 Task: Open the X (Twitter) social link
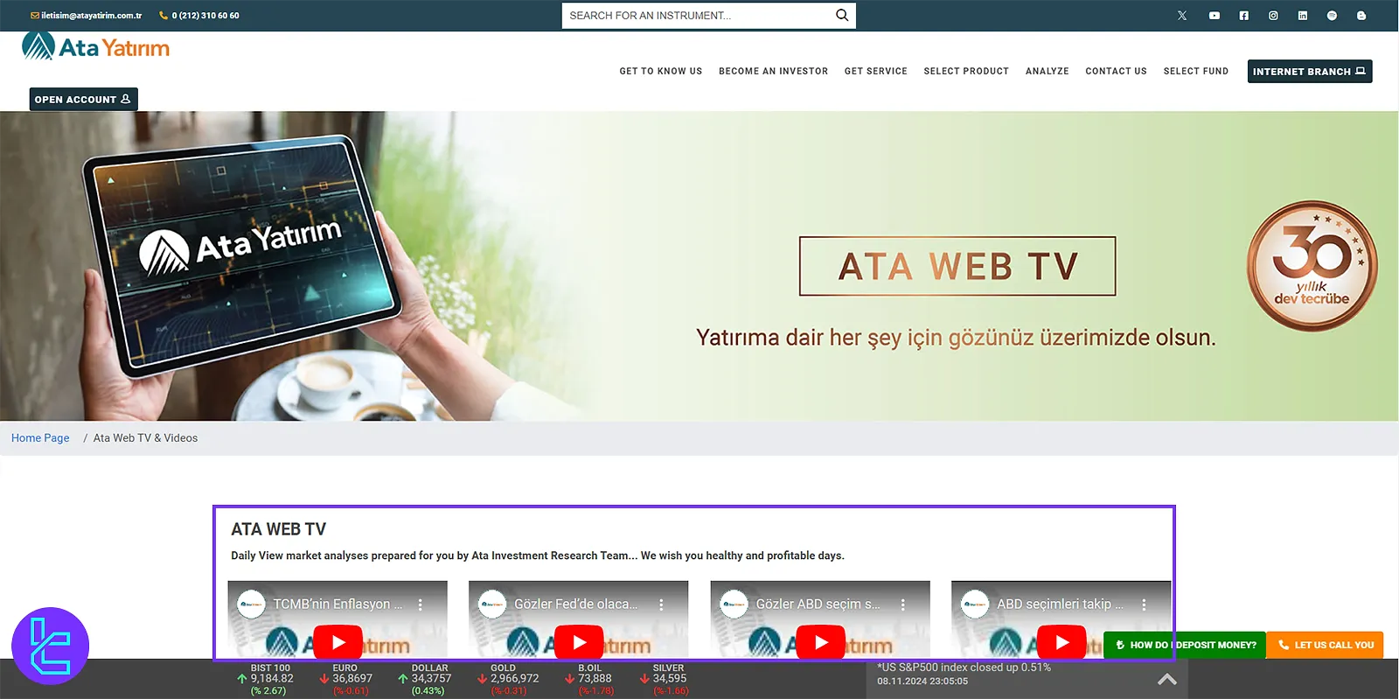point(1182,16)
